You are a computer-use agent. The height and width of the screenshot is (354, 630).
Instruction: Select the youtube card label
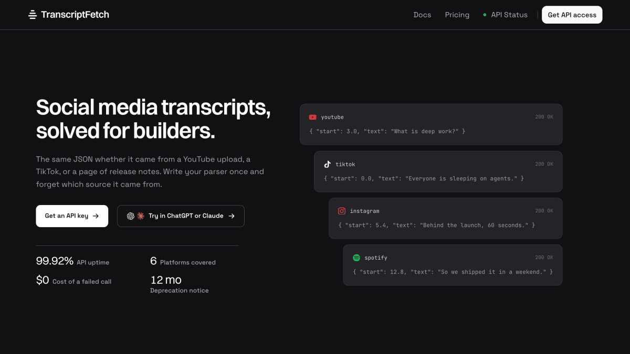332,117
